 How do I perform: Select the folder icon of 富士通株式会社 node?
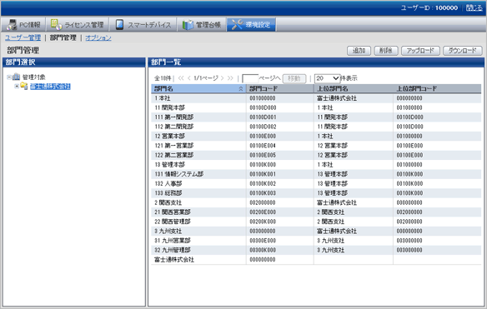(x=24, y=86)
